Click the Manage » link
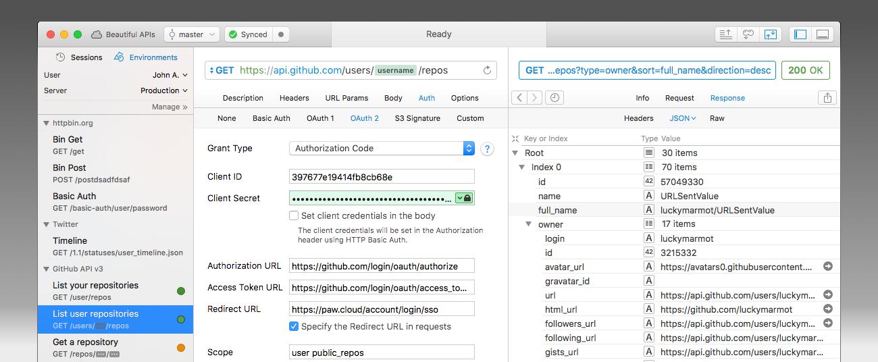The width and height of the screenshot is (878, 362). point(170,107)
